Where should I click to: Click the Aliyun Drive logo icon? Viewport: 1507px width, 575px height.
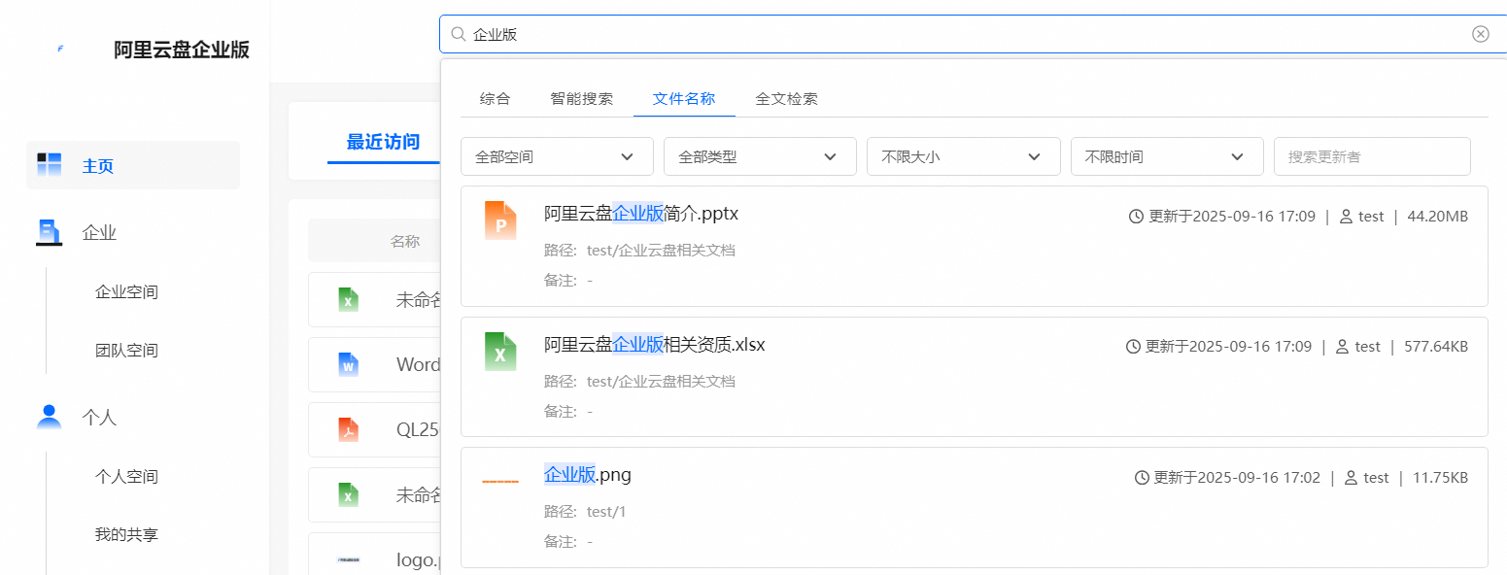[x=60, y=49]
